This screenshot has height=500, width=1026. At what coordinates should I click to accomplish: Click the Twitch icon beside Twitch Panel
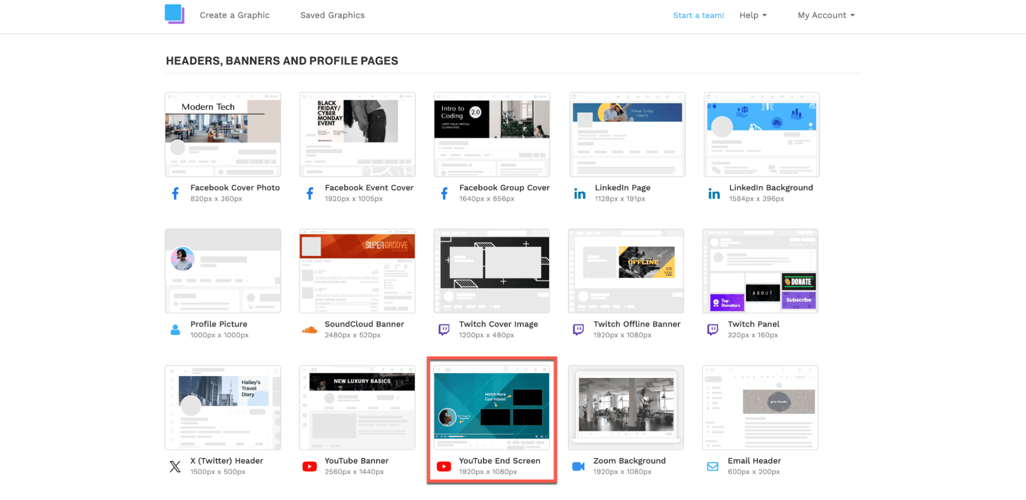[x=713, y=330]
